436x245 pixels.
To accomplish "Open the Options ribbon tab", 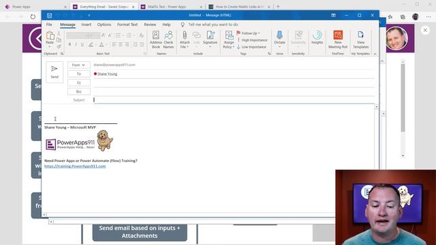I will coord(104,24).
